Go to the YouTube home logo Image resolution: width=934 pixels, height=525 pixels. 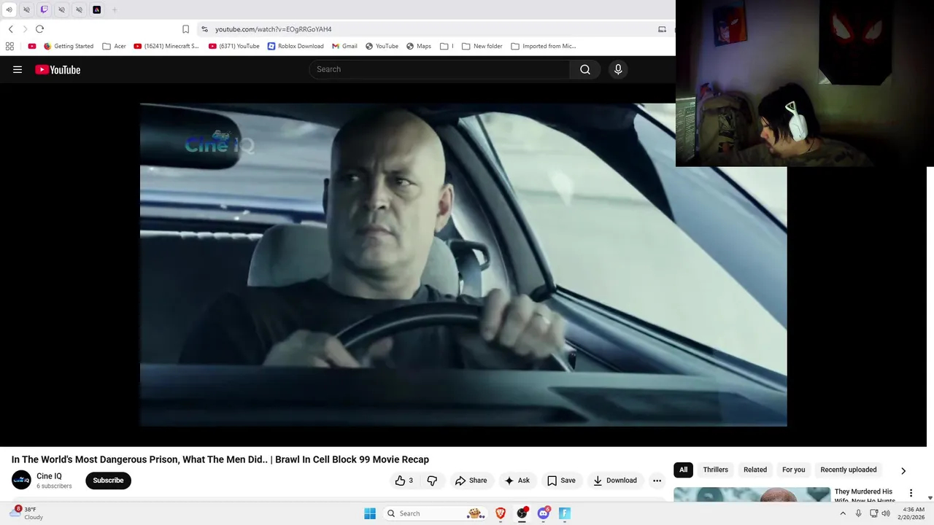click(x=58, y=69)
